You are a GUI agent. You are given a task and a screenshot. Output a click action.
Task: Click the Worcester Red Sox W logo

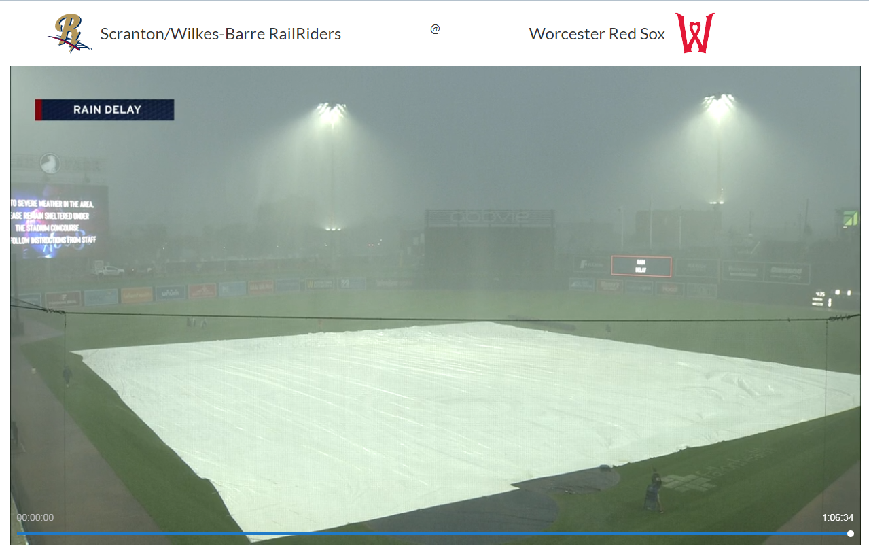coord(695,33)
